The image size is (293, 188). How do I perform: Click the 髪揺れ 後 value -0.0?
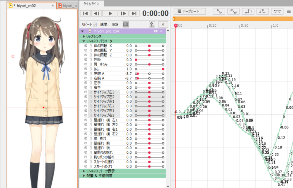click(x=128, y=148)
